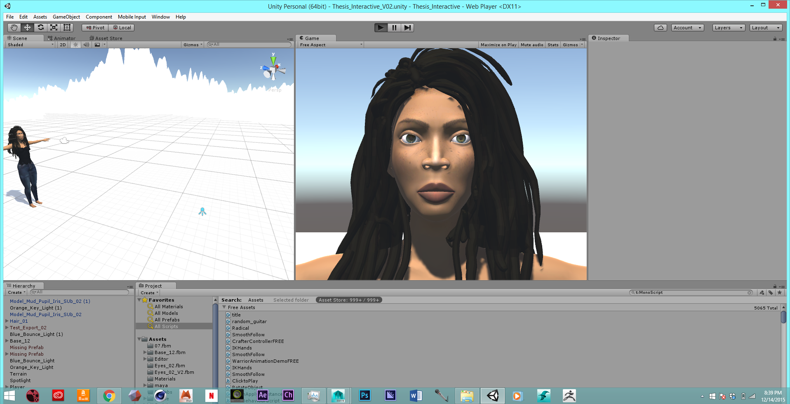Image resolution: width=790 pixels, height=404 pixels.
Task: Select the Scale tool
Action: pos(54,28)
